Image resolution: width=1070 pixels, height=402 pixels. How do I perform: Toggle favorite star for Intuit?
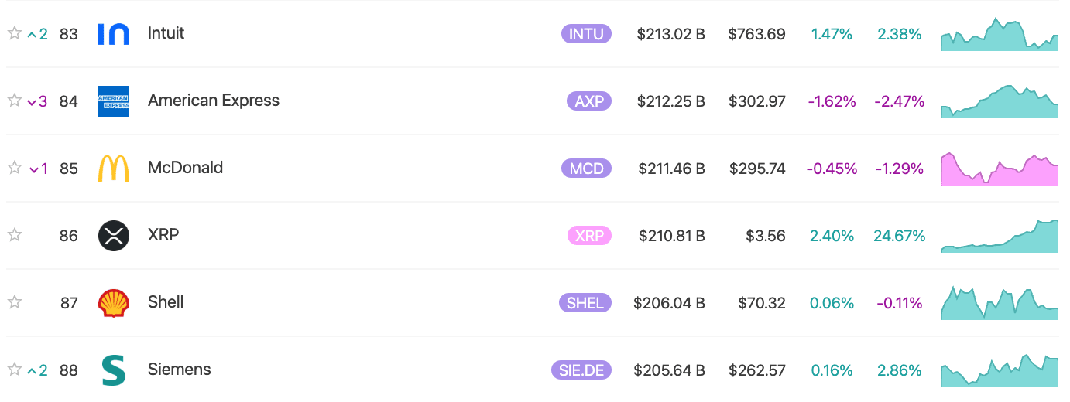pos(14,33)
